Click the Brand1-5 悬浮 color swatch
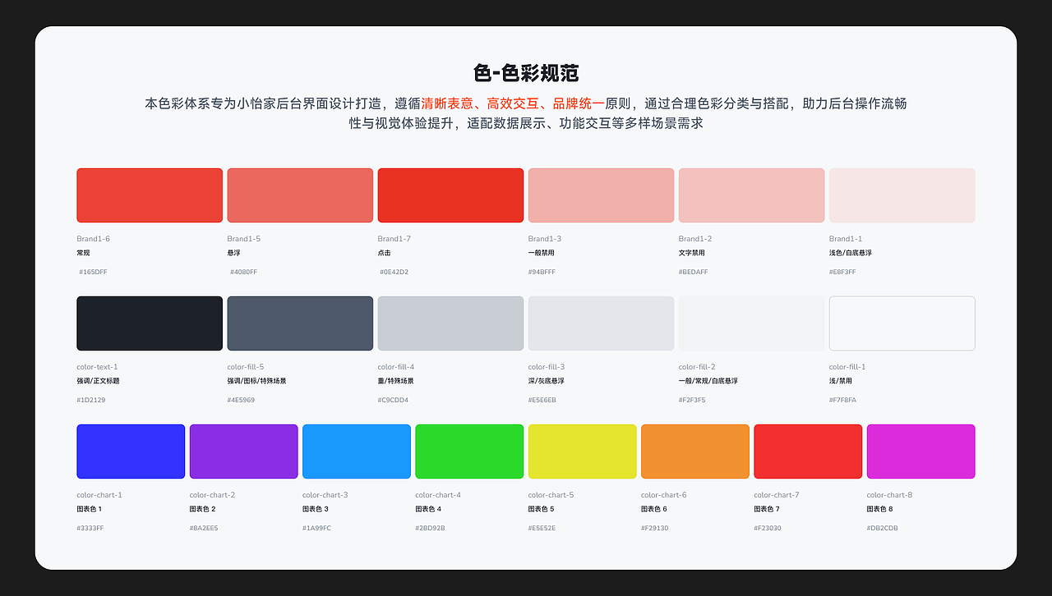Viewport: 1052px width, 596px height. [299, 195]
